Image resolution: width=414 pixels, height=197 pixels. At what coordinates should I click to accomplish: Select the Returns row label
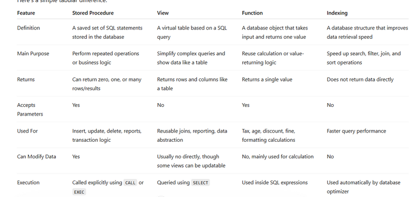pyautogui.click(x=26, y=79)
